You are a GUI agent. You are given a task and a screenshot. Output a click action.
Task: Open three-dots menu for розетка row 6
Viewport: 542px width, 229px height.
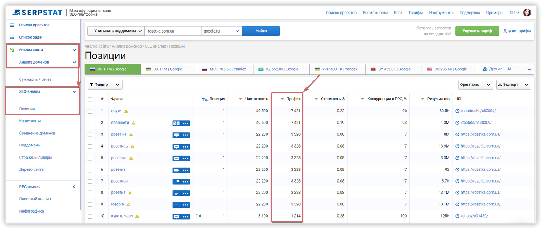click(x=185, y=170)
